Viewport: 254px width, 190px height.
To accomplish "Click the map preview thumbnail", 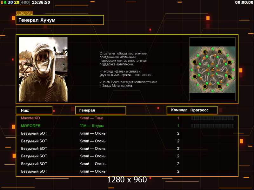I will (x=212, y=69).
